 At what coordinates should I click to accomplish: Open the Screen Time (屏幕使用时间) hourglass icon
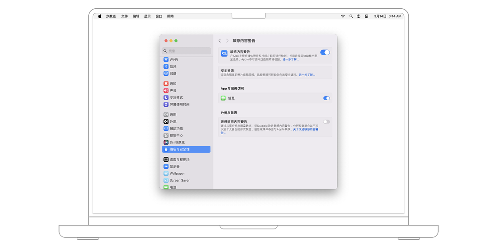coord(166,105)
